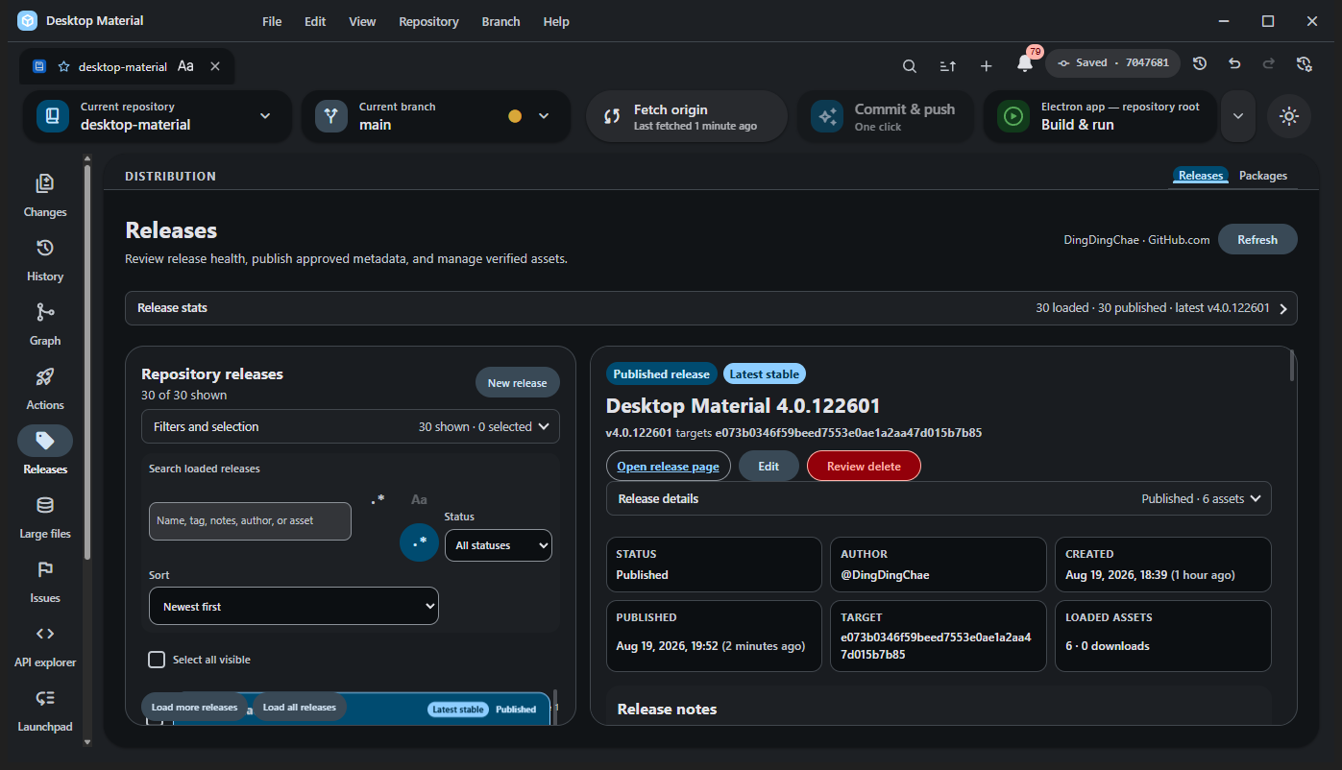Open the dropdown arrow beside Build & run

pos(1238,116)
